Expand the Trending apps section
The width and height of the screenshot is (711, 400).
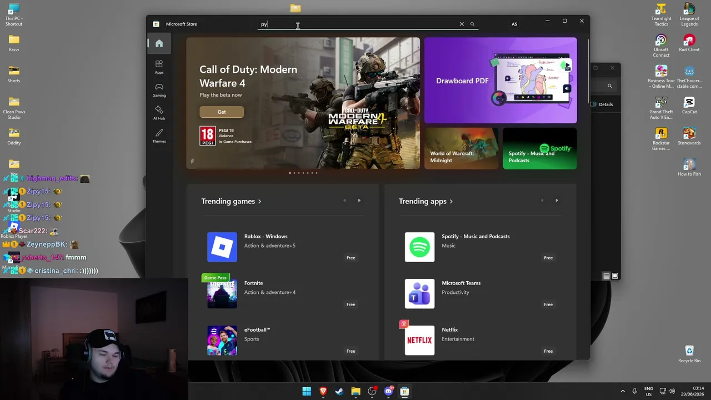(x=425, y=201)
